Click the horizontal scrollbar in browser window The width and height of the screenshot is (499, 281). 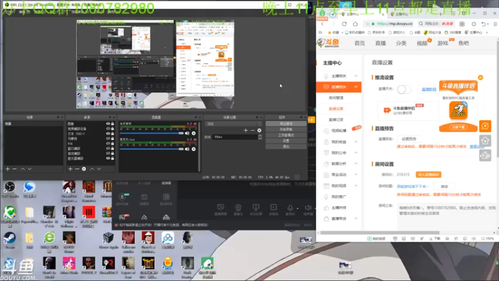click(380, 232)
